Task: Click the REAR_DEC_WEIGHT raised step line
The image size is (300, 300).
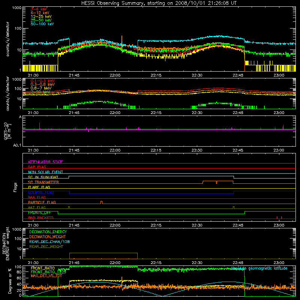Action: [x=103, y=253]
